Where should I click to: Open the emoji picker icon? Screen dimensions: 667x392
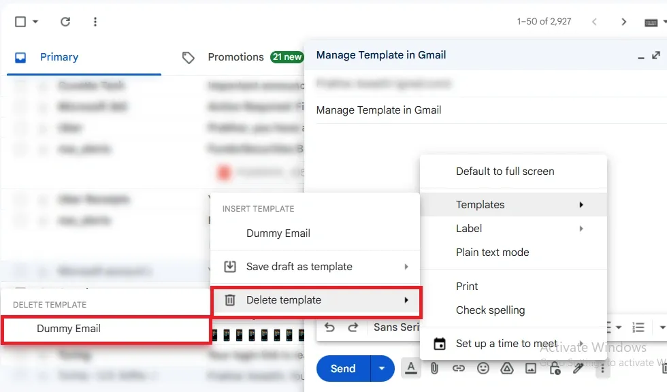(483, 368)
